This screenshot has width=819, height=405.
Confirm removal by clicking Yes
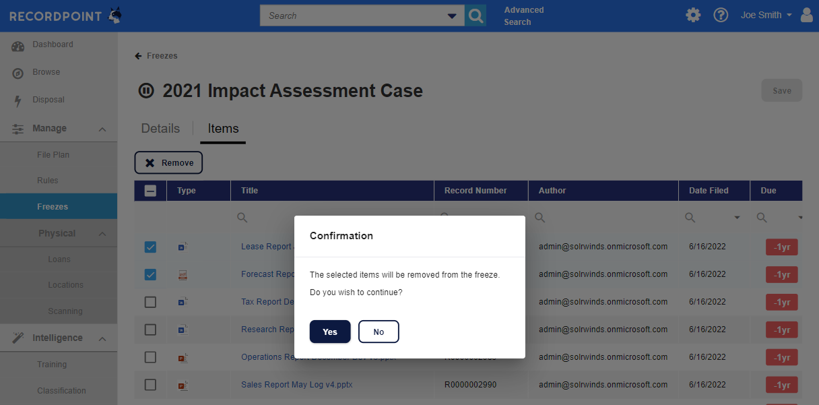coord(330,332)
